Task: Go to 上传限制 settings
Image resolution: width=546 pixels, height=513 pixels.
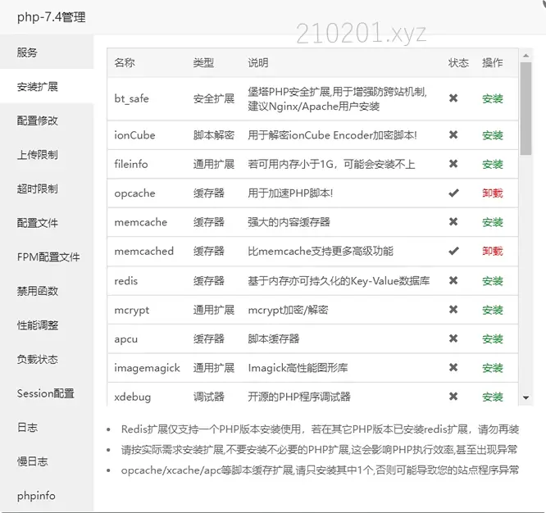Action: pos(47,155)
